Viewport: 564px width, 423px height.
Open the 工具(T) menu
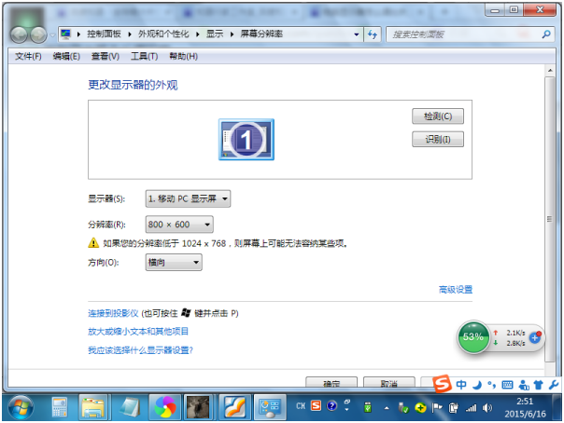(x=144, y=56)
